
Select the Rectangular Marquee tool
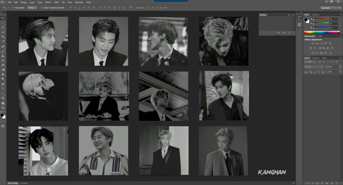coord(3,23)
